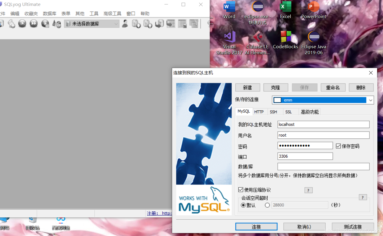Open the 帮助 menu
The image size is (383, 236).
[x=145, y=14]
